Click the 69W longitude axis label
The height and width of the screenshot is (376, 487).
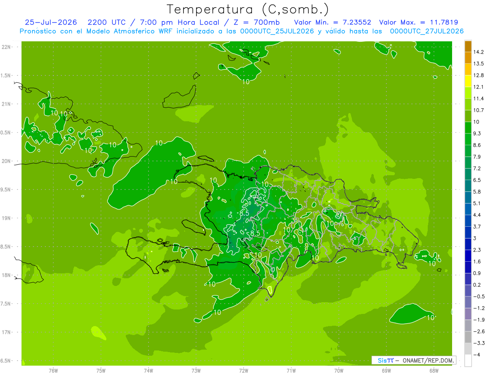click(386, 371)
